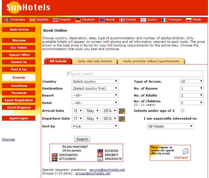The width and height of the screenshot is (209, 178).
Task: Open the Departure Date year dropdown
Action: pos(110,118)
